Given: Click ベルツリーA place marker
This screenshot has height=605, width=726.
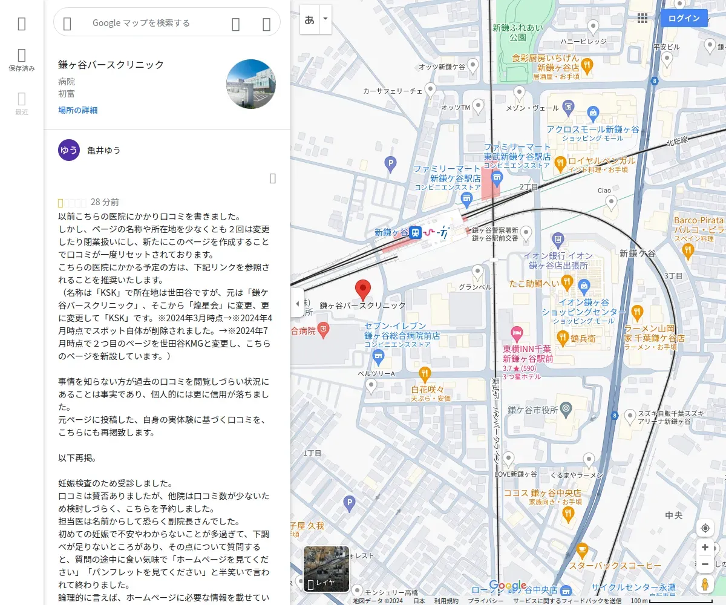Looking at the screenshot, I should pyautogui.click(x=371, y=387).
